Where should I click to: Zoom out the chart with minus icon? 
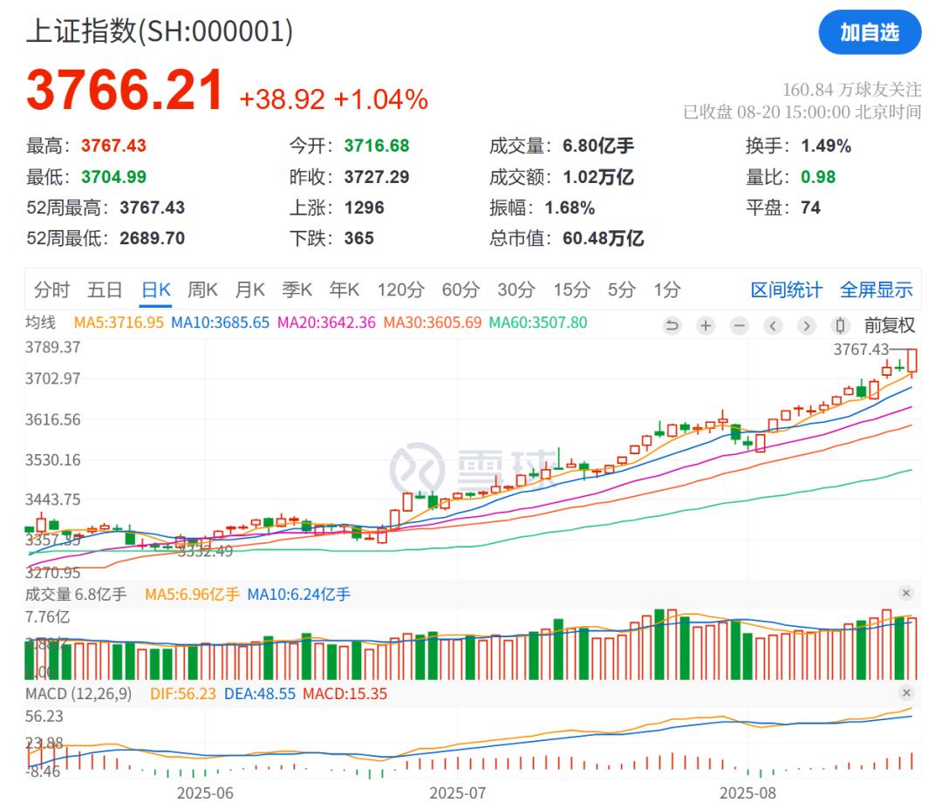point(740,326)
